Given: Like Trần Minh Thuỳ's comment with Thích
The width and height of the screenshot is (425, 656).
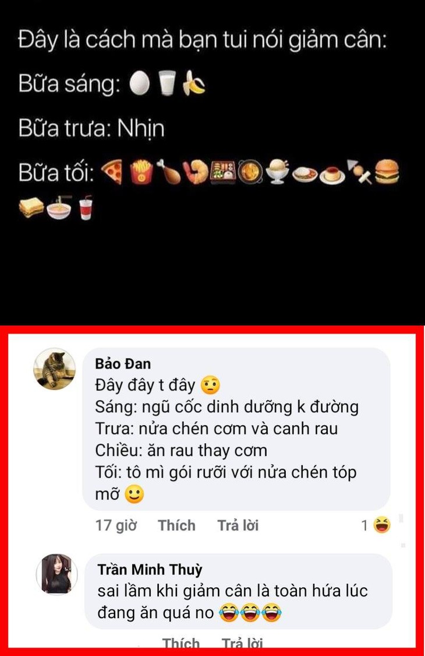Looking at the screenshot, I should [x=181, y=642].
